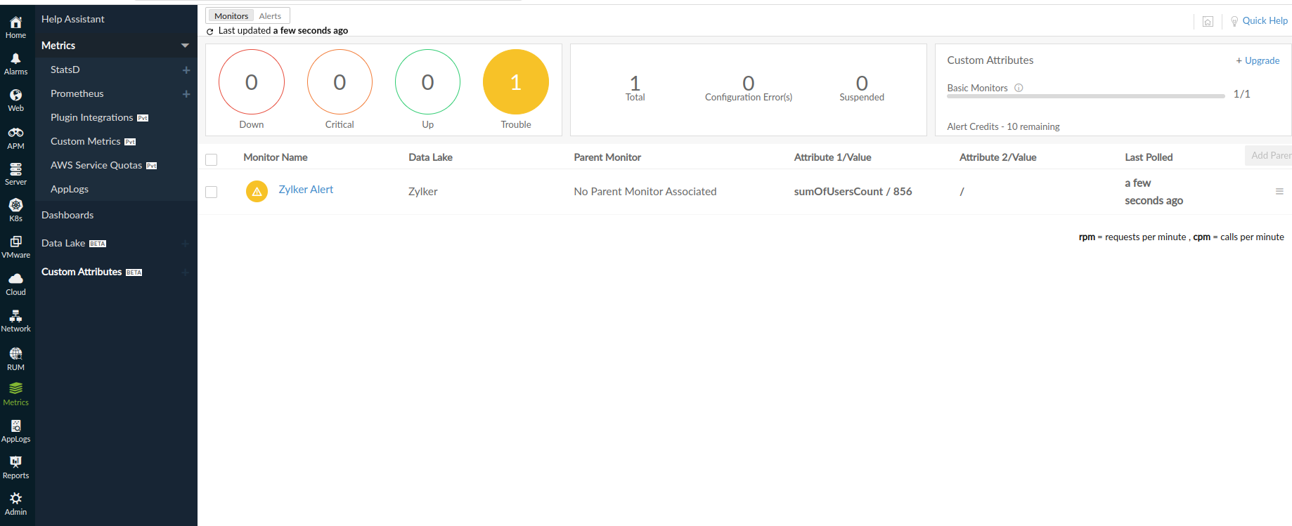Go to APM binoculars icon
The height and width of the screenshot is (526, 1292).
click(x=15, y=133)
